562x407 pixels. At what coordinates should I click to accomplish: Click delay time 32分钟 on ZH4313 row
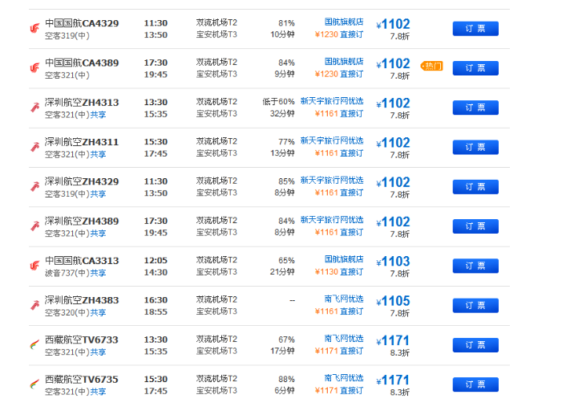pyautogui.click(x=282, y=114)
